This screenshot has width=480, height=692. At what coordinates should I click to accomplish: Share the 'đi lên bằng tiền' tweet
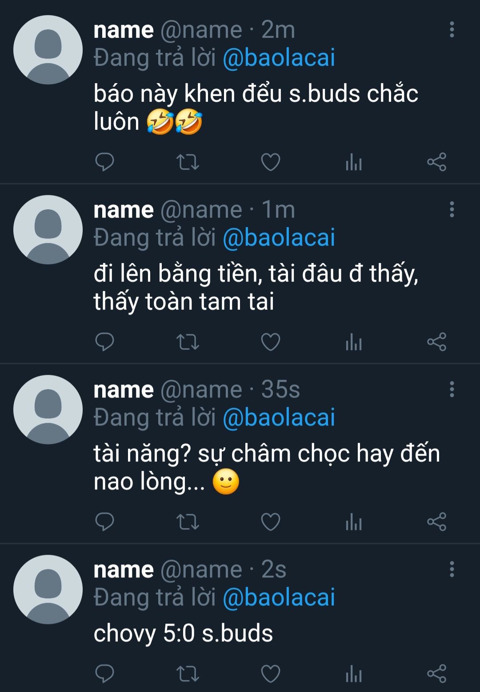point(436,342)
